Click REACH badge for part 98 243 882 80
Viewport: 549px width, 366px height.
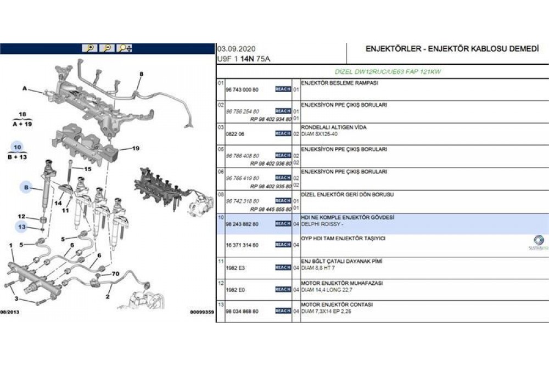(x=283, y=224)
